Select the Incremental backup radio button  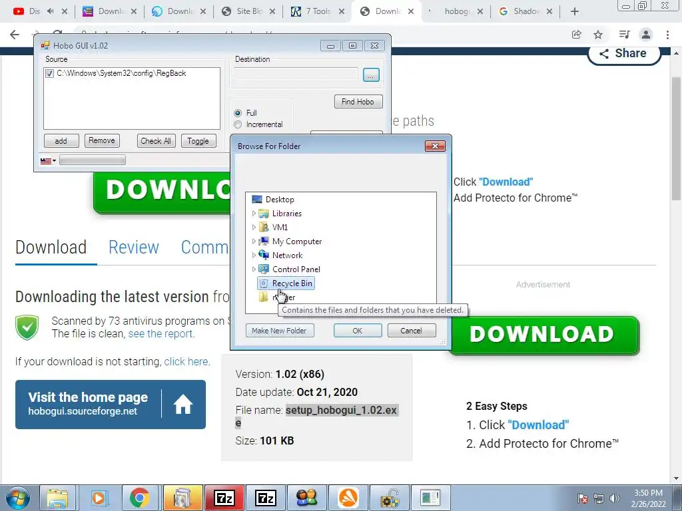pyautogui.click(x=238, y=124)
